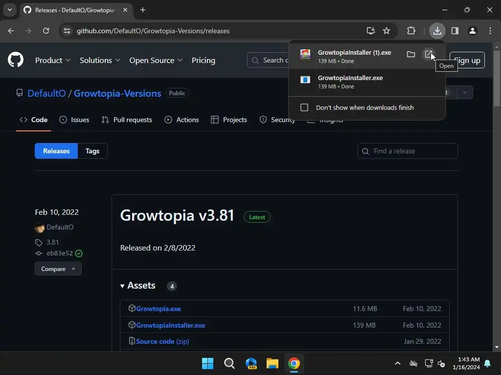Open Windows taskbar search
This screenshot has height=375, width=501.
229,363
